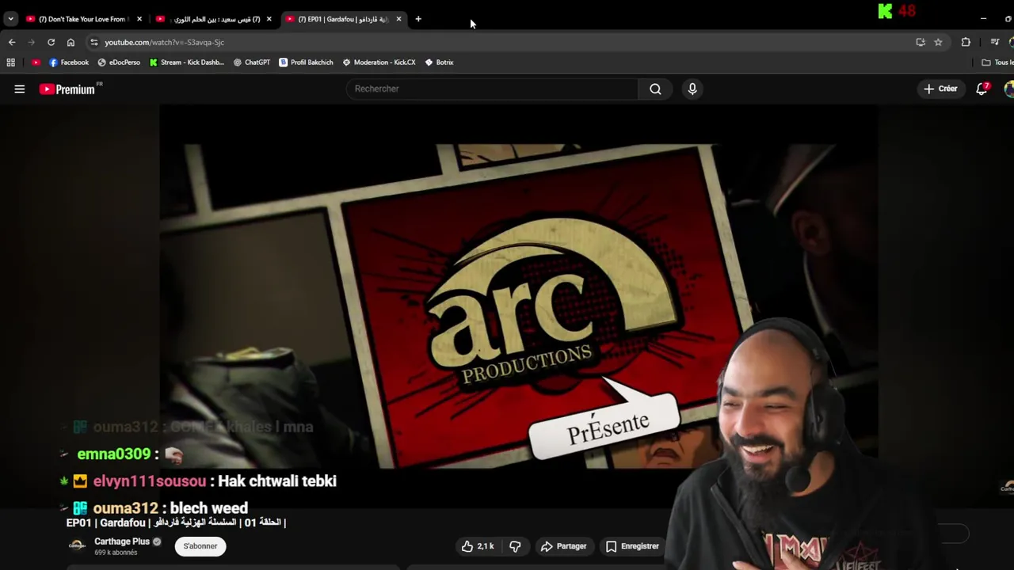Go to YouTube Premium home logo
This screenshot has width=1014, height=570.
67,89
